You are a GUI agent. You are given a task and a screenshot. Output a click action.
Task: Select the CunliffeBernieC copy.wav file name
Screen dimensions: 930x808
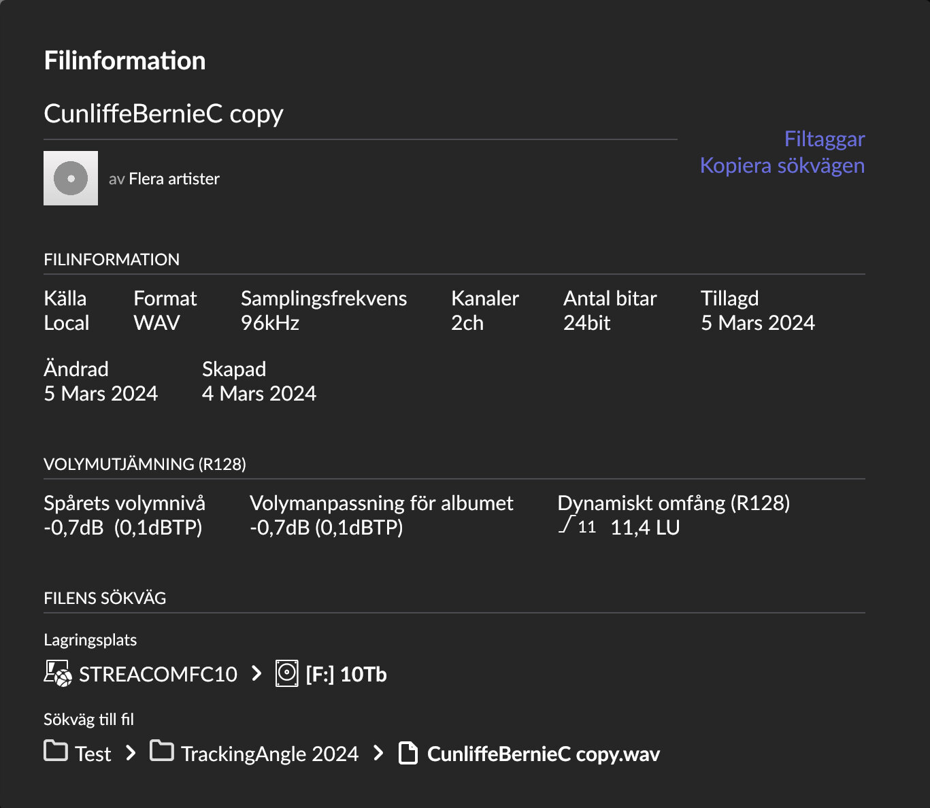click(543, 754)
